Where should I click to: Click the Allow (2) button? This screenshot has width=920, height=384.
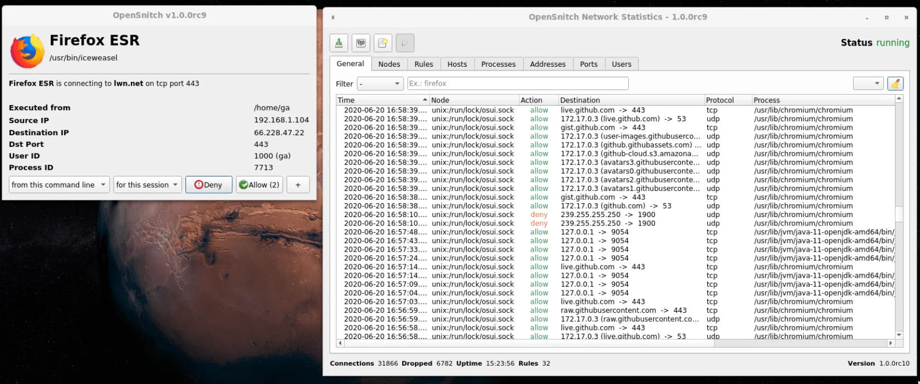click(x=260, y=185)
